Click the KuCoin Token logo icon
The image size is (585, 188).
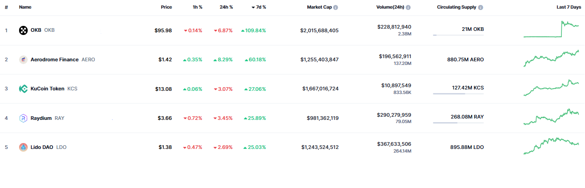[23, 89]
